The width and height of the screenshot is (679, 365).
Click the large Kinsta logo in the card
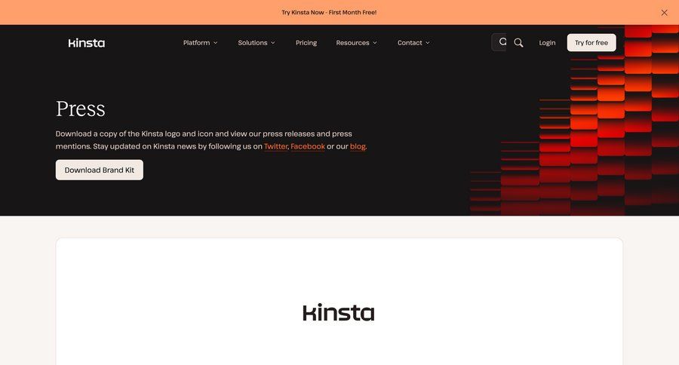tap(339, 312)
